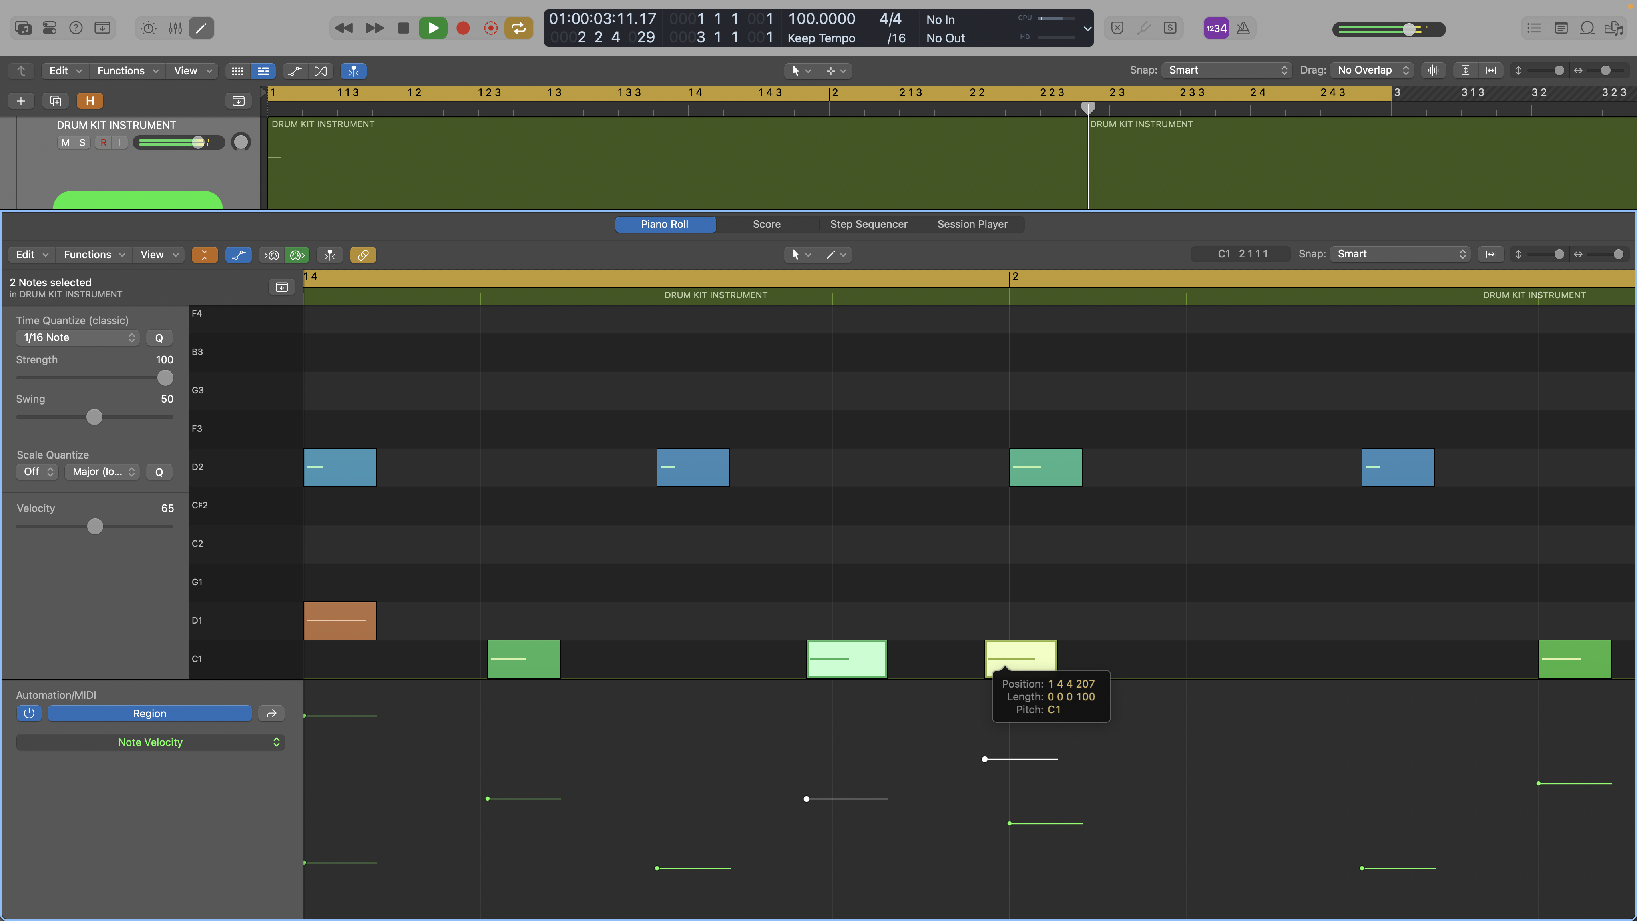Start playback with the green Play button
The width and height of the screenshot is (1637, 921).
(x=433, y=28)
